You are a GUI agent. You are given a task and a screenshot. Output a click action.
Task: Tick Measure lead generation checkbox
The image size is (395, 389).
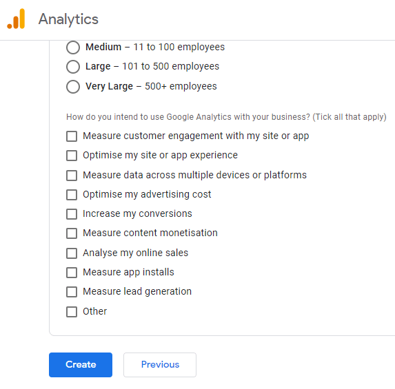(72, 292)
